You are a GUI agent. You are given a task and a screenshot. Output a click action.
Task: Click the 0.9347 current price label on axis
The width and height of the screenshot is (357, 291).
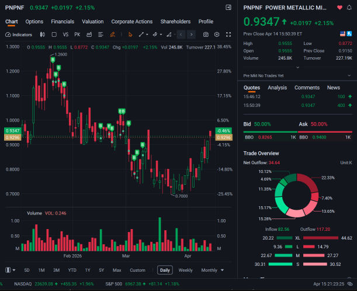pos(13,131)
